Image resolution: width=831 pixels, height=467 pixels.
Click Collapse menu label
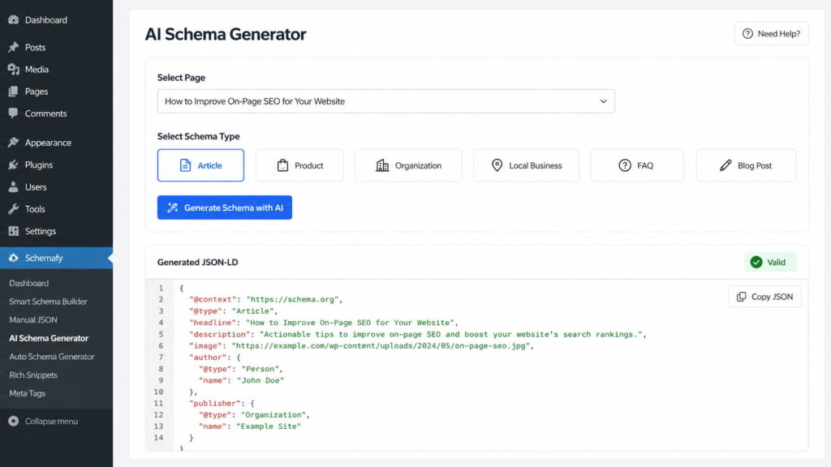(x=51, y=421)
